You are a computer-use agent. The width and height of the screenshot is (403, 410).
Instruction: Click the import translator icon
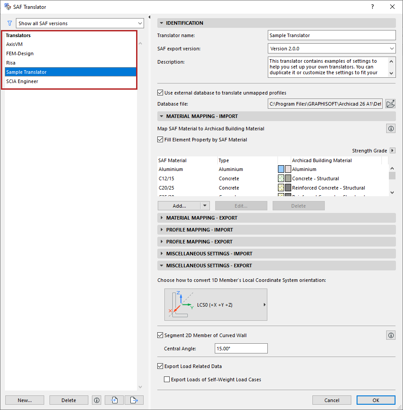coord(114,400)
